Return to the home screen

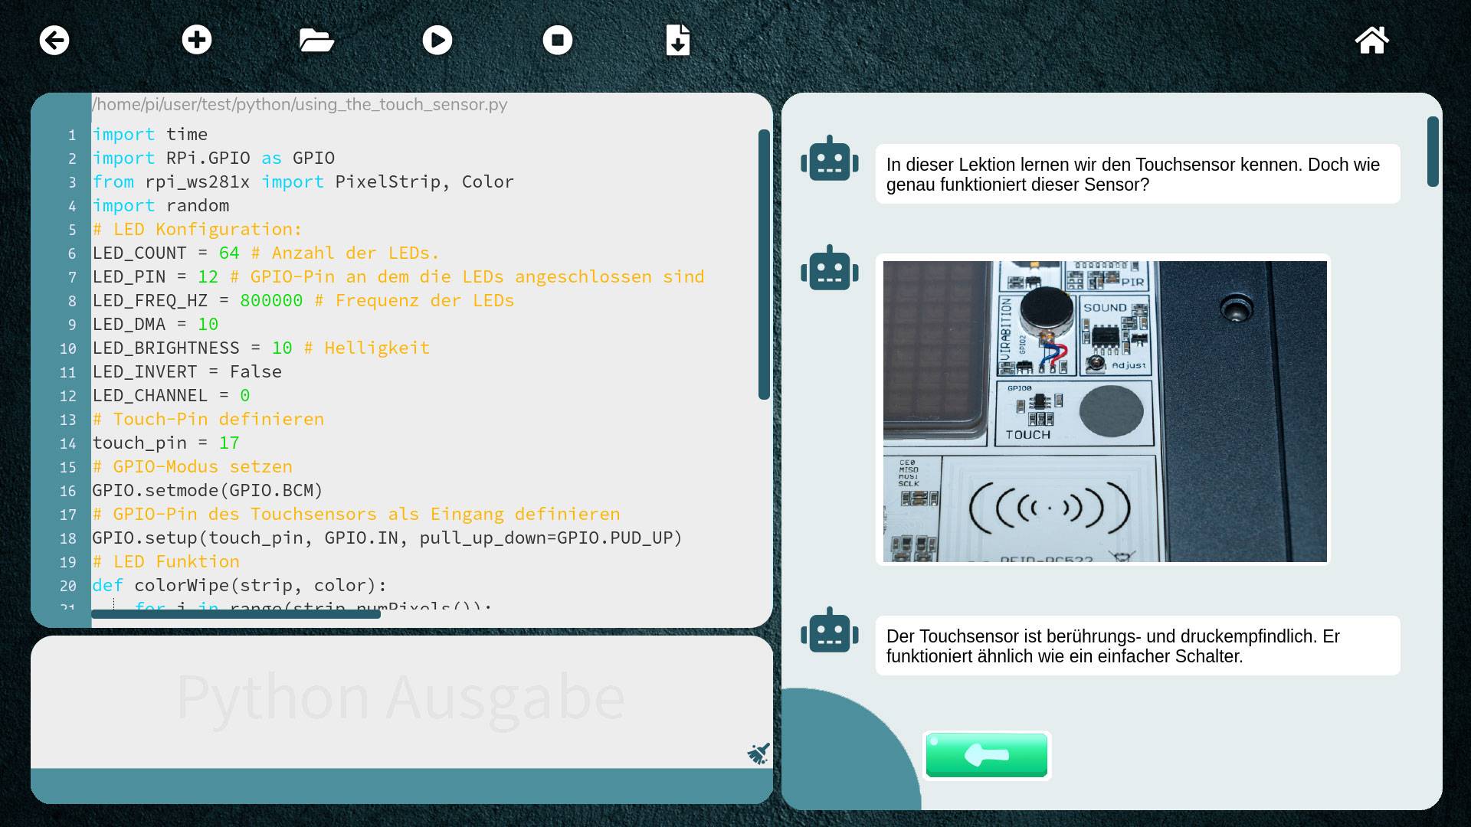(1372, 40)
